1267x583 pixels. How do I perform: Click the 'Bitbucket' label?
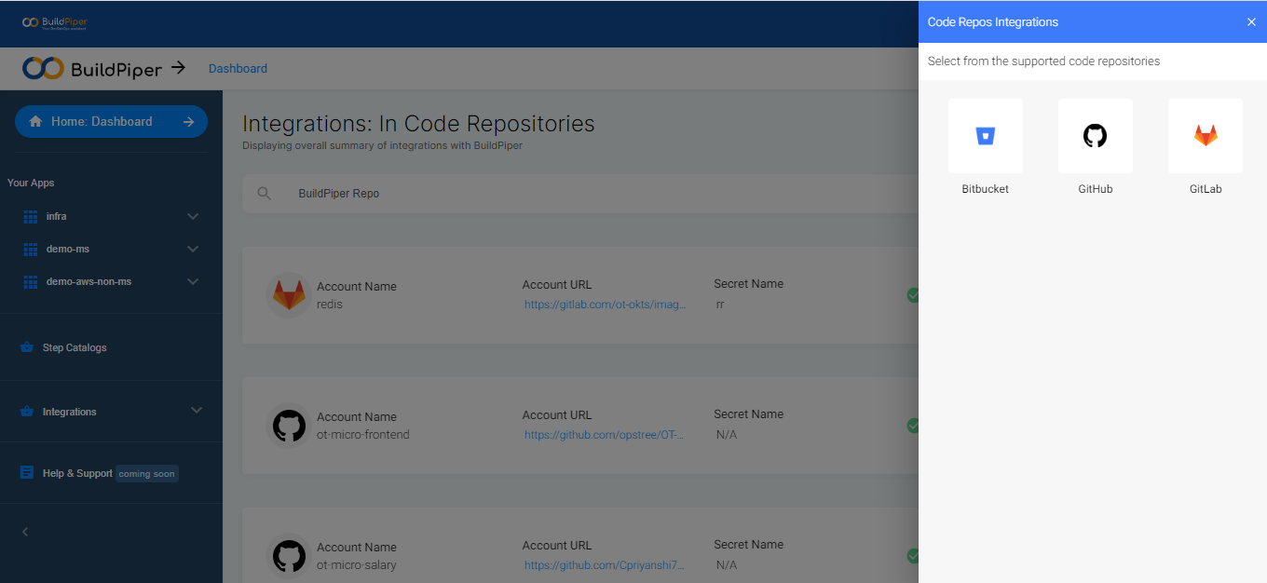click(986, 189)
